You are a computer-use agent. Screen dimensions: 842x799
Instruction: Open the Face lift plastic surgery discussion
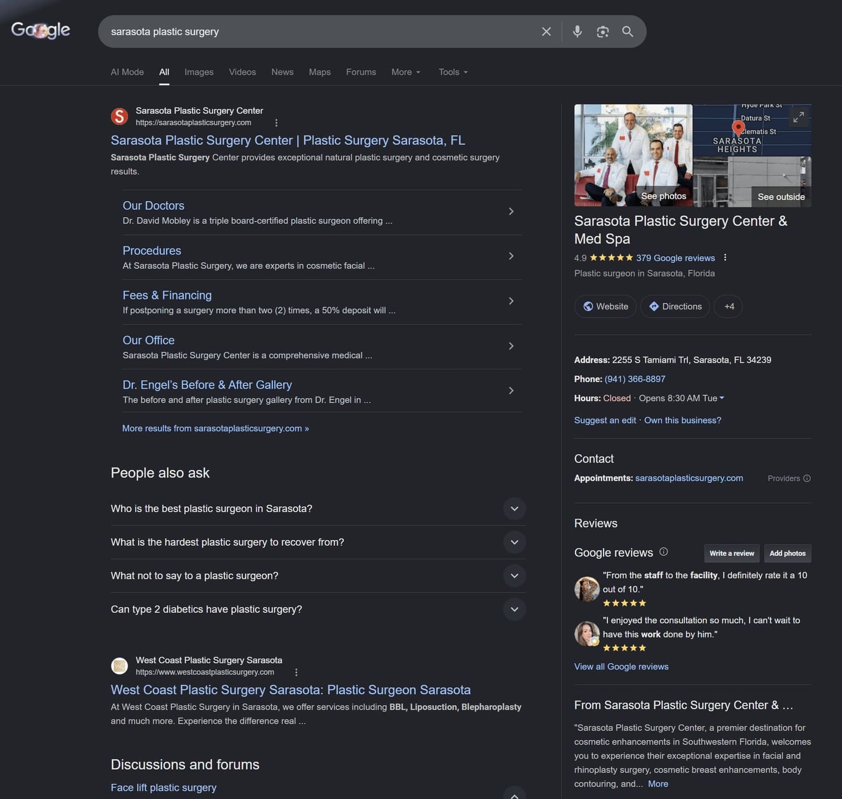tap(164, 787)
